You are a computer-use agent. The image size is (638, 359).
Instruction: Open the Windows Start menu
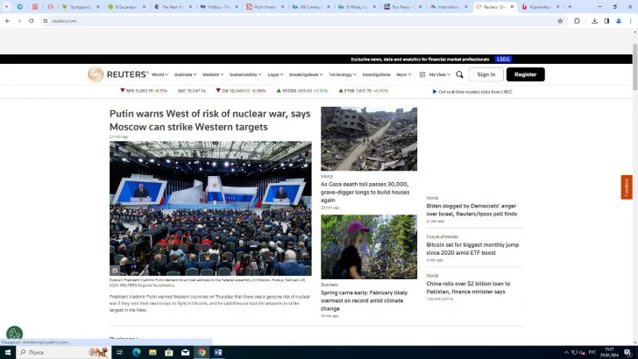coord(8,352)
